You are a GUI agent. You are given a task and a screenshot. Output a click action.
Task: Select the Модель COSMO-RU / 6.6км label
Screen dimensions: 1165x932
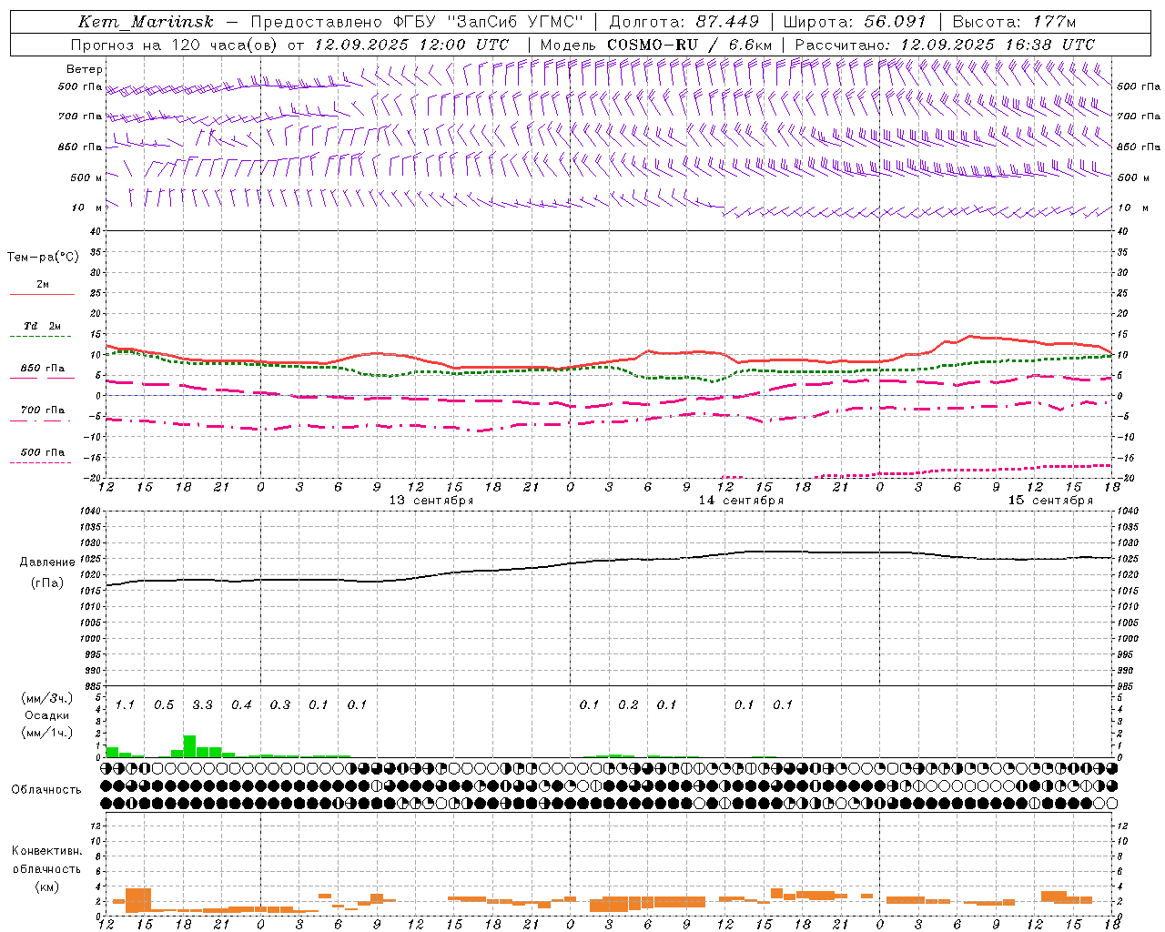pos(656,45)
